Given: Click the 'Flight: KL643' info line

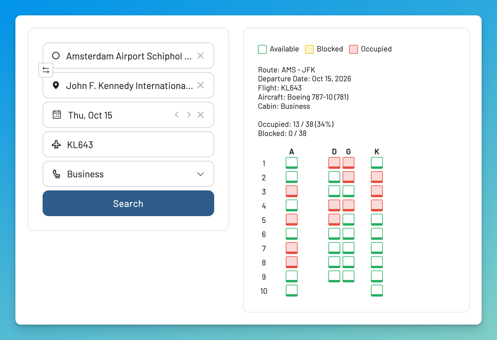Looking at the screenshot, I should point(280,88).
